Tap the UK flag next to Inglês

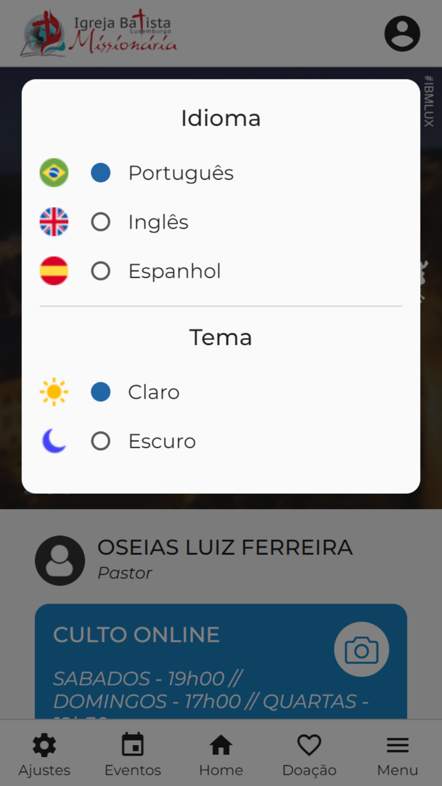pos(54,221)
